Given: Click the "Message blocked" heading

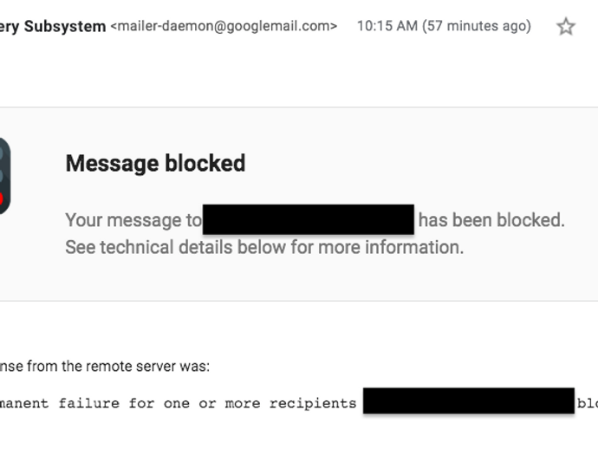Looking at the screenshot, I should tap(155, 163).
